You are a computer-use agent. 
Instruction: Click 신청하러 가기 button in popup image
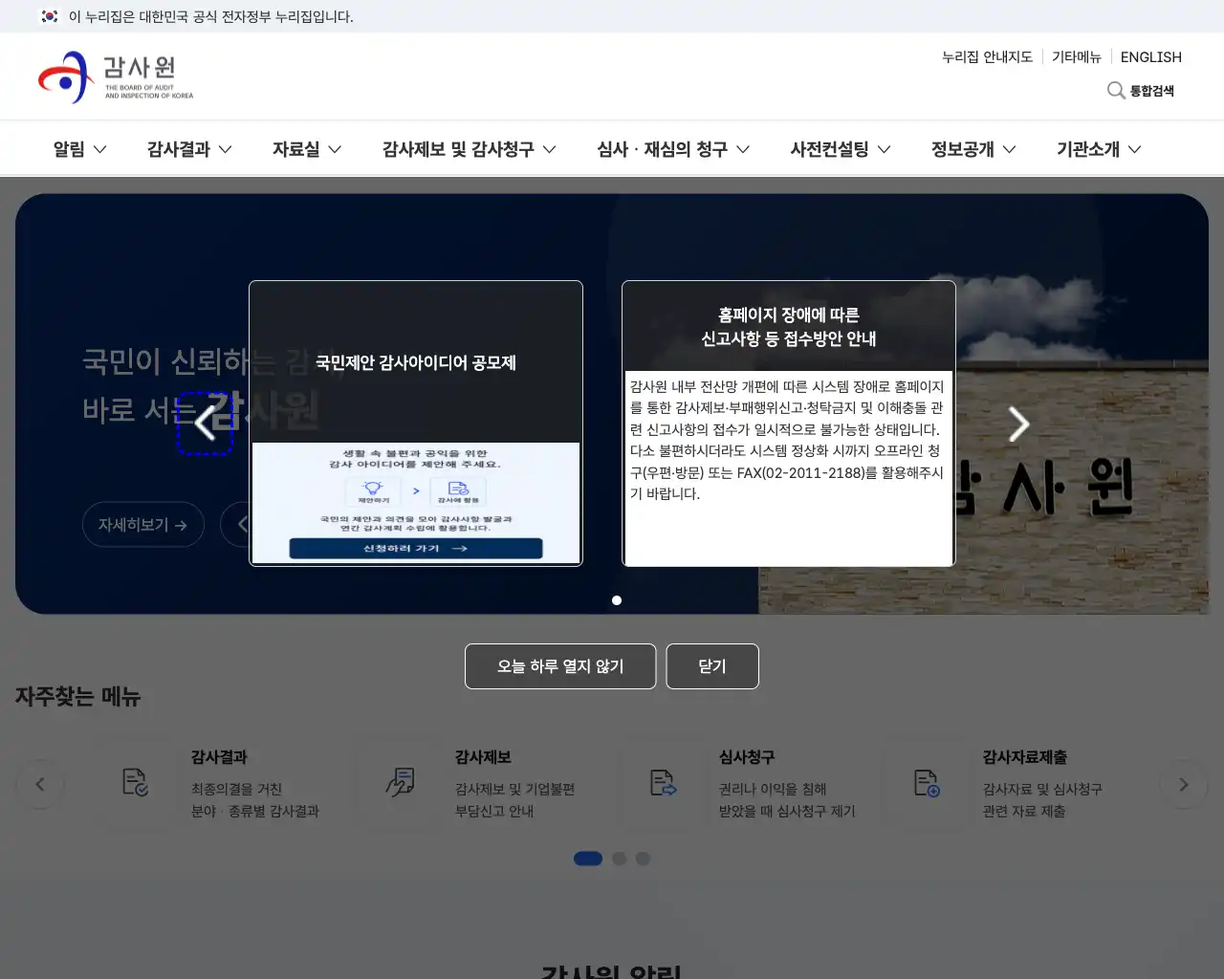point(416,549)
